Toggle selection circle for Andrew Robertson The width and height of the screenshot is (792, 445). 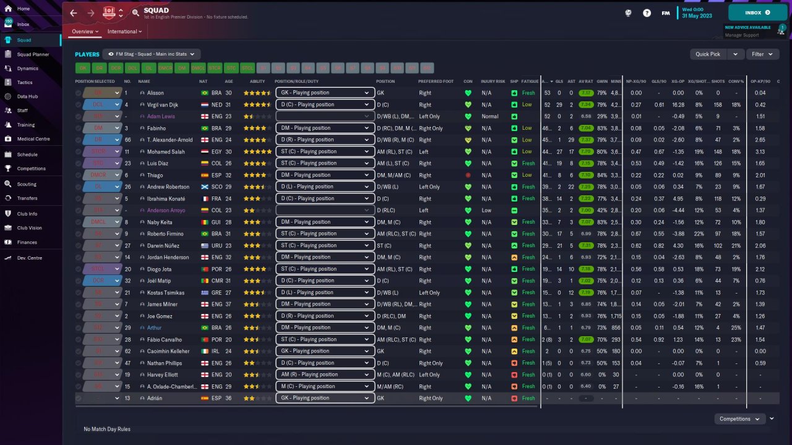pyautogui.click(x=79, y=187)
